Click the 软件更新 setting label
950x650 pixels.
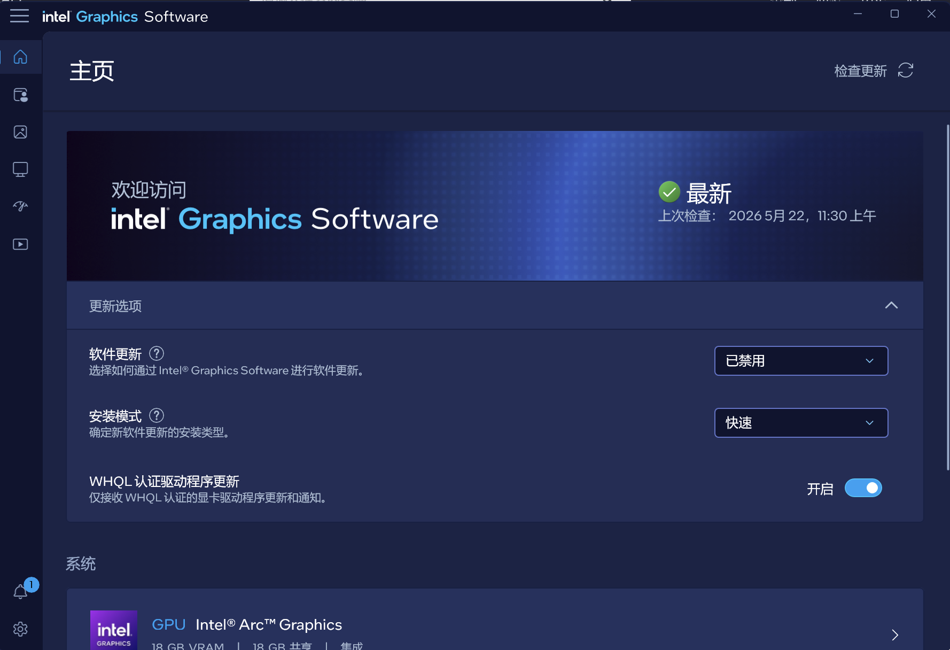tap(115, 354)
